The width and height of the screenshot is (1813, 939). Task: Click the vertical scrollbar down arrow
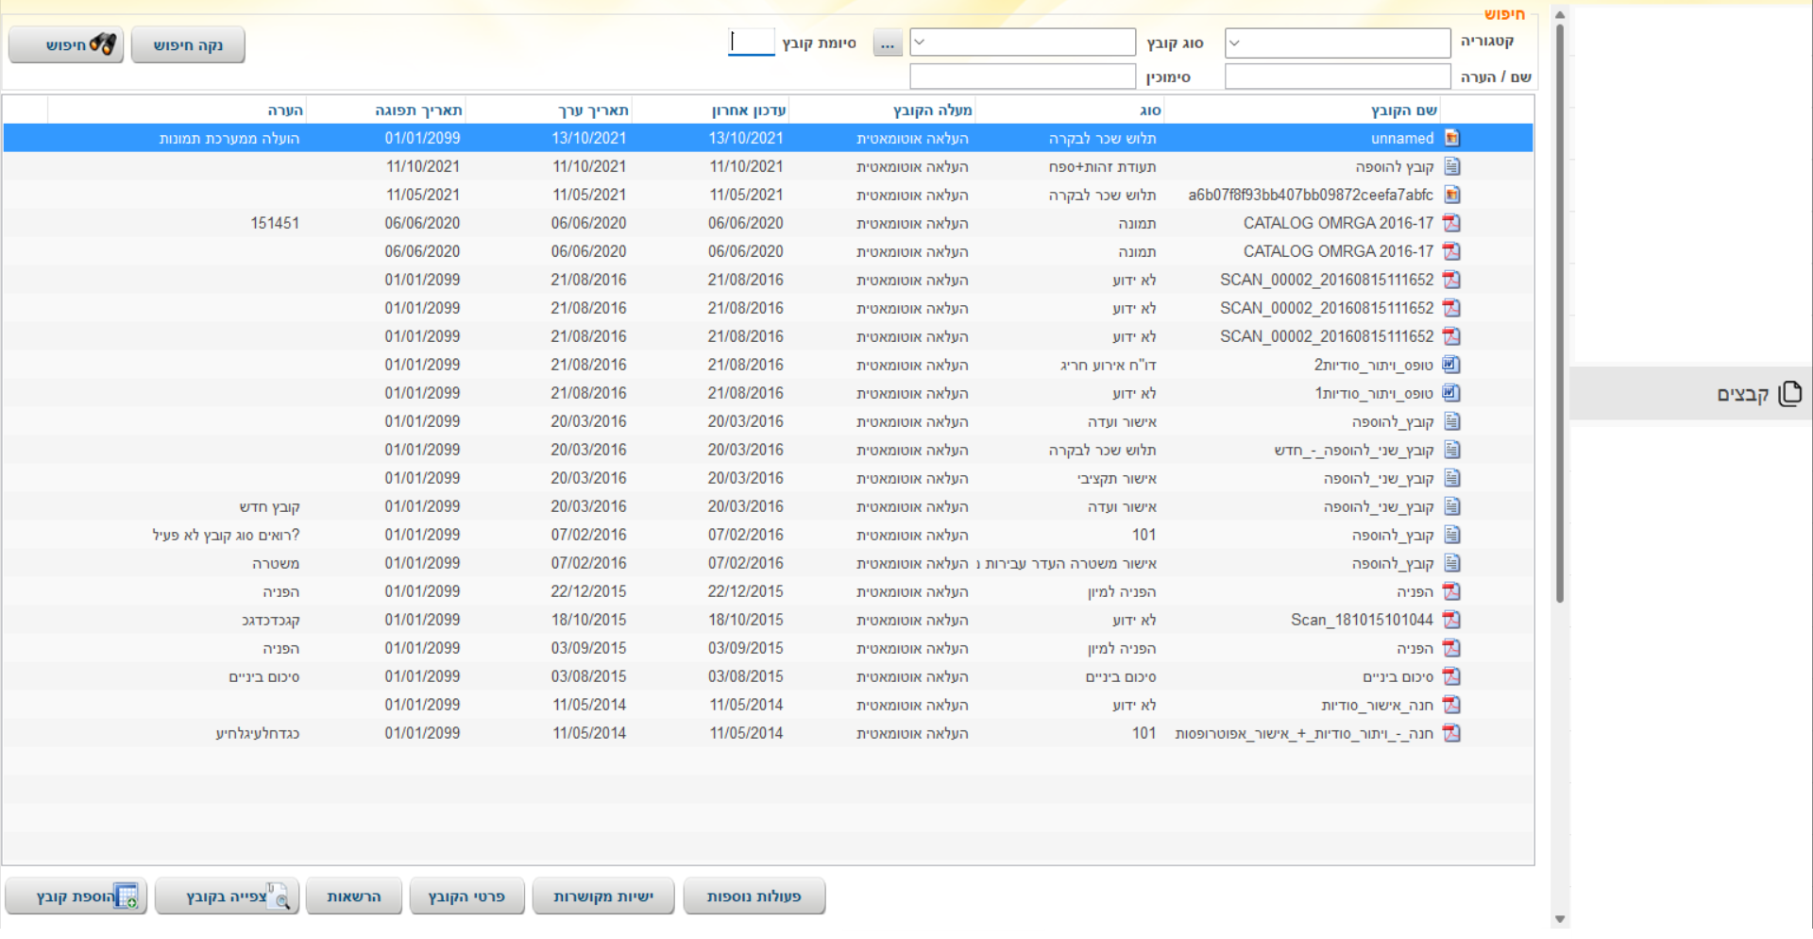(x=1560, y=918)
